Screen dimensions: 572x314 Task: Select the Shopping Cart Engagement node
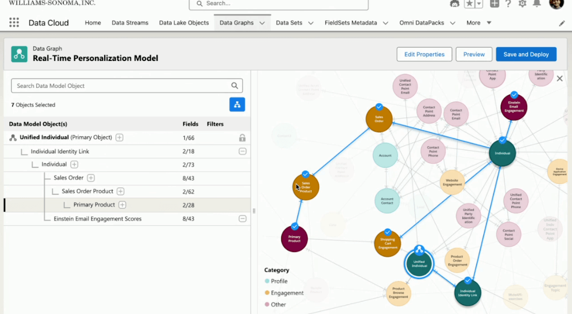coord(387,243)
